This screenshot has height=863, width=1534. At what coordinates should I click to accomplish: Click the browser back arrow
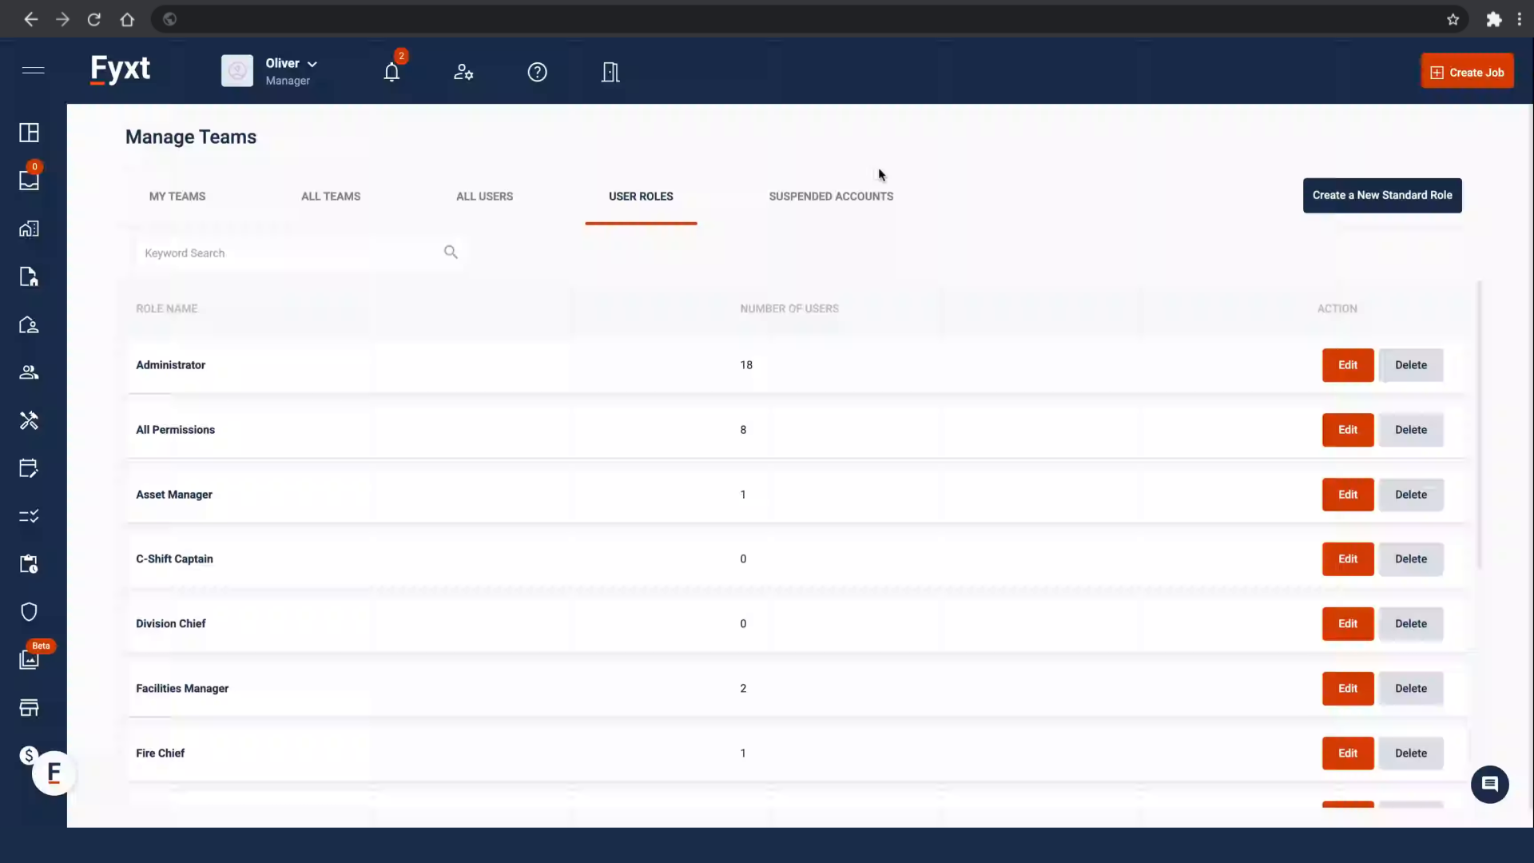pyautogui.click(x=30, y=19)
